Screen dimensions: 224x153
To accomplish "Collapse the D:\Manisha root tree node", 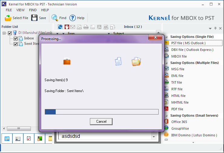I will pos(4,33).
